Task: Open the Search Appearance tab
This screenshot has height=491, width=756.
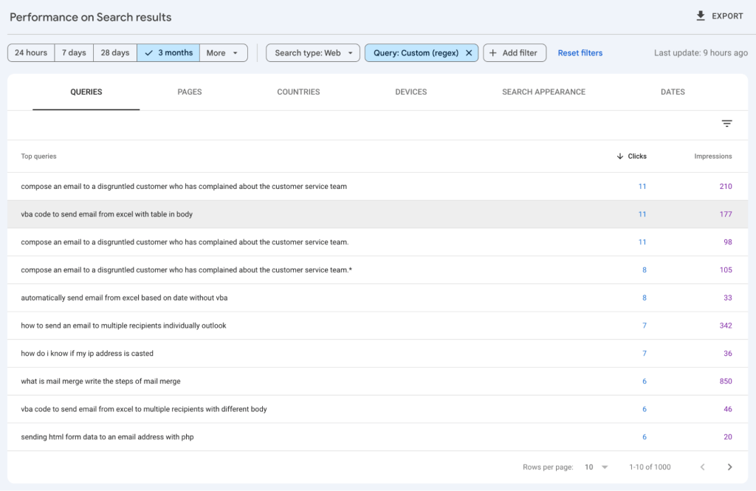Action: click(x=543, y=92)
